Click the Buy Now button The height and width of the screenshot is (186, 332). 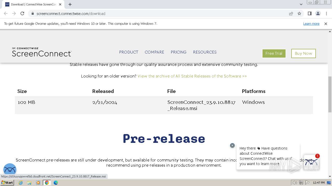(303, 53)
